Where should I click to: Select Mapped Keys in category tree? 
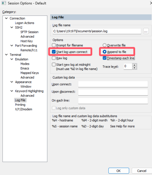[30, 73]
